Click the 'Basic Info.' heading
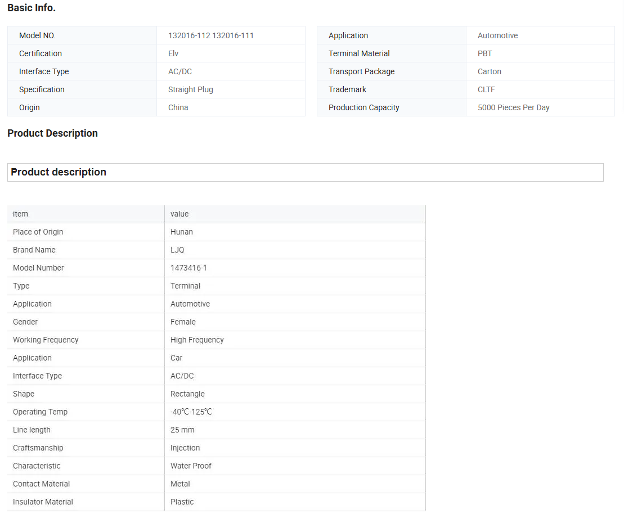624x518 pixels. 32,8
